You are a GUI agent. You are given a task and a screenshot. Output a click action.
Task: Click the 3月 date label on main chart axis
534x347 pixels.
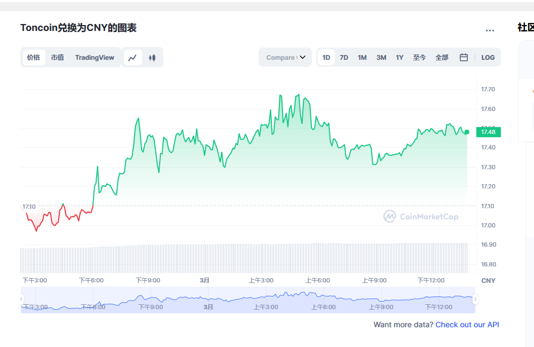205,280
